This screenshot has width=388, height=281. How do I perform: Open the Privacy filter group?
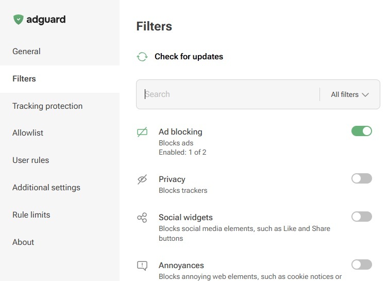[172, 179]
